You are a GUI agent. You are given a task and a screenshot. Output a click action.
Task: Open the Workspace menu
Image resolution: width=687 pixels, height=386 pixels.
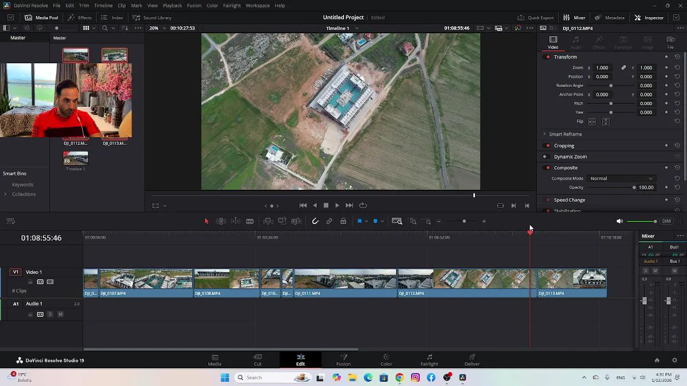coord(258,5)
